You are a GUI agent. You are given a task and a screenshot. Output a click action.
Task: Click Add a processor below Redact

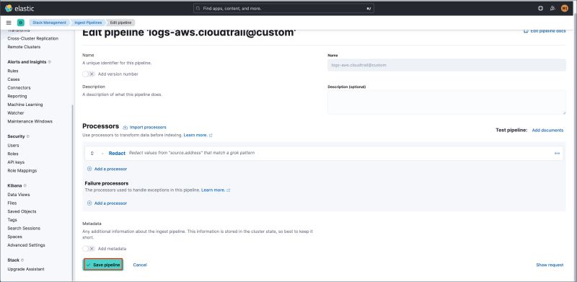(110, 169)
